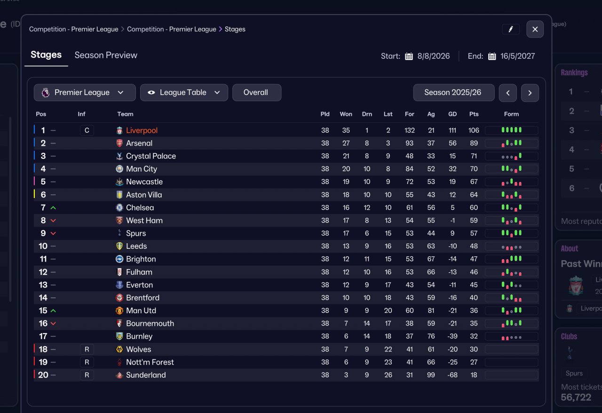602x413 pixels.
Task: Select the Stages tab
Action: click(46, 55)
